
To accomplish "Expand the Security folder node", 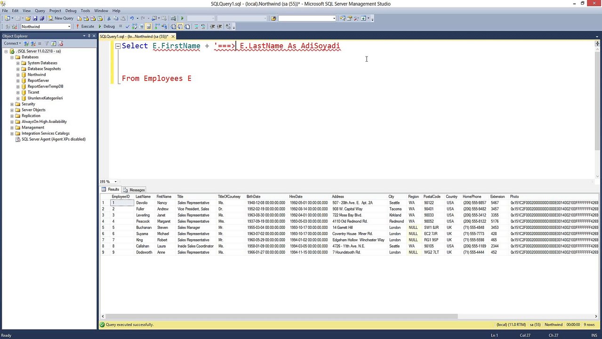I will (x=12, y=104).
